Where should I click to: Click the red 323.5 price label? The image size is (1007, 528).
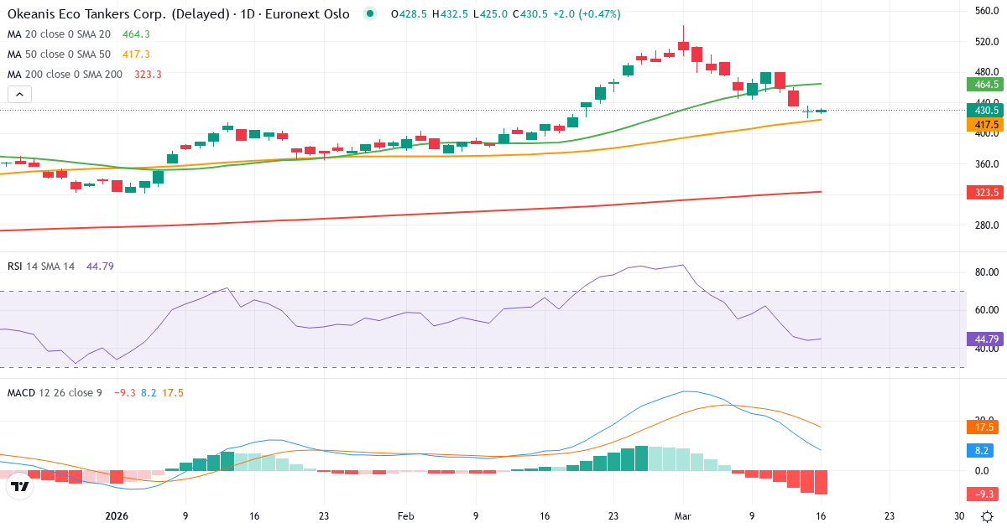[985, 193]
